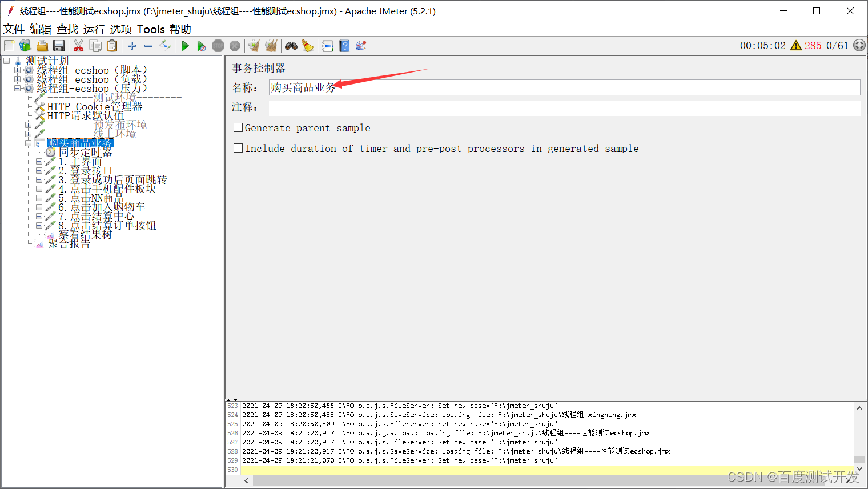Viewport: 868px width, 489px height.
Task: Click log panel scroll down arrow
Action: 859,468
